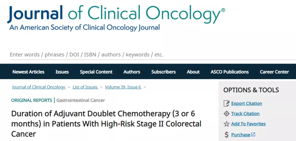Screen dimensions: 296x141
Task: Click the Track Citation target icon
Action: (x=226, y=114)
